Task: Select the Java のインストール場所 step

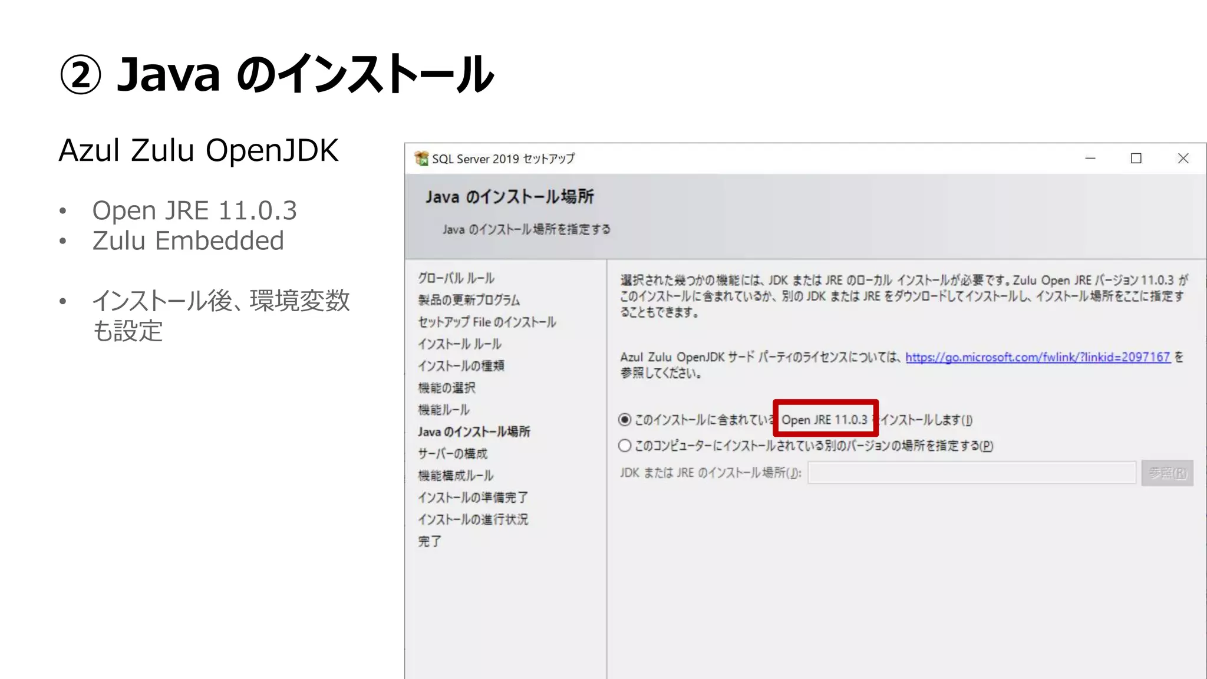Action: point(474,431)
